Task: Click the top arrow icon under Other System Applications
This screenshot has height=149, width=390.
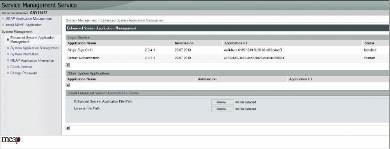Action: coord(67,85)
